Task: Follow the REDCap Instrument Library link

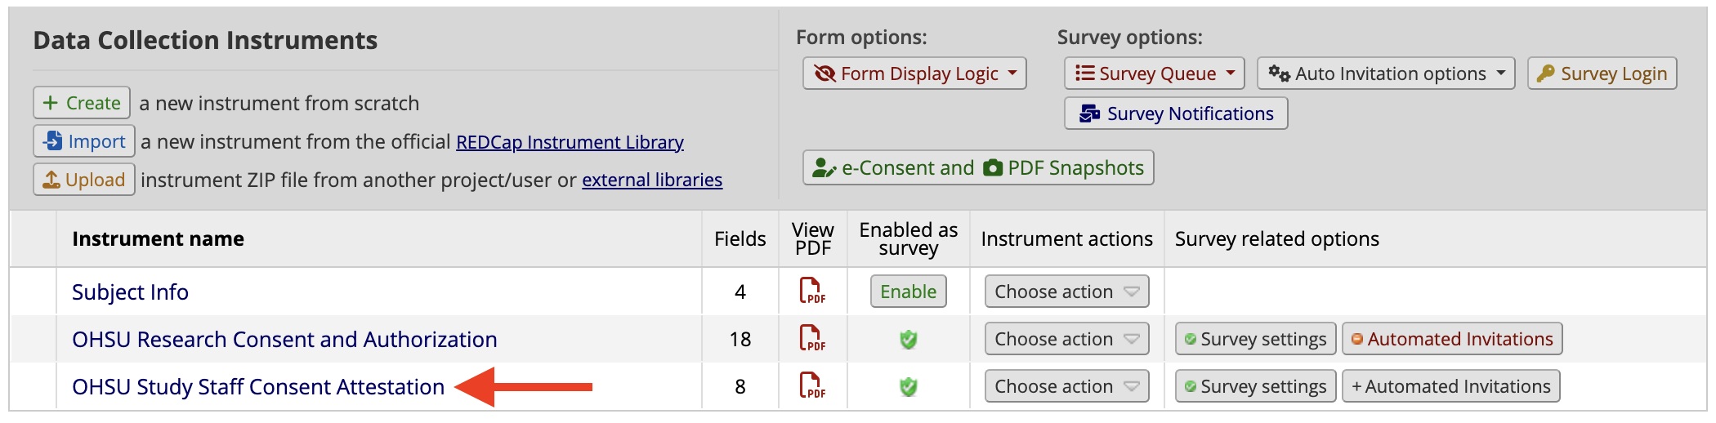Action: (570, 142)
